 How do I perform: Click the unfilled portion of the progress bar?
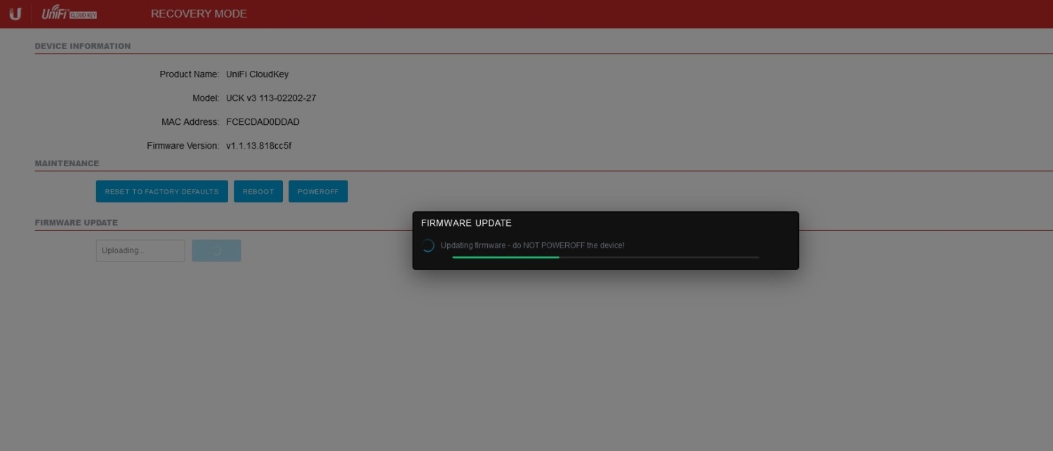point(658,257)
